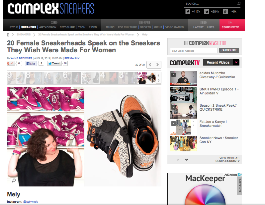The height and width of the screenshot is (205, 265).
Task: Click the search magnifier icon
Action: pyautogui.click(x=239, y=4)
